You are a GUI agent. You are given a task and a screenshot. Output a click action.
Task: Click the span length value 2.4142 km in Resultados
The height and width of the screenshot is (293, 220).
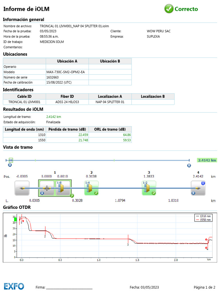tap(54, 117)
